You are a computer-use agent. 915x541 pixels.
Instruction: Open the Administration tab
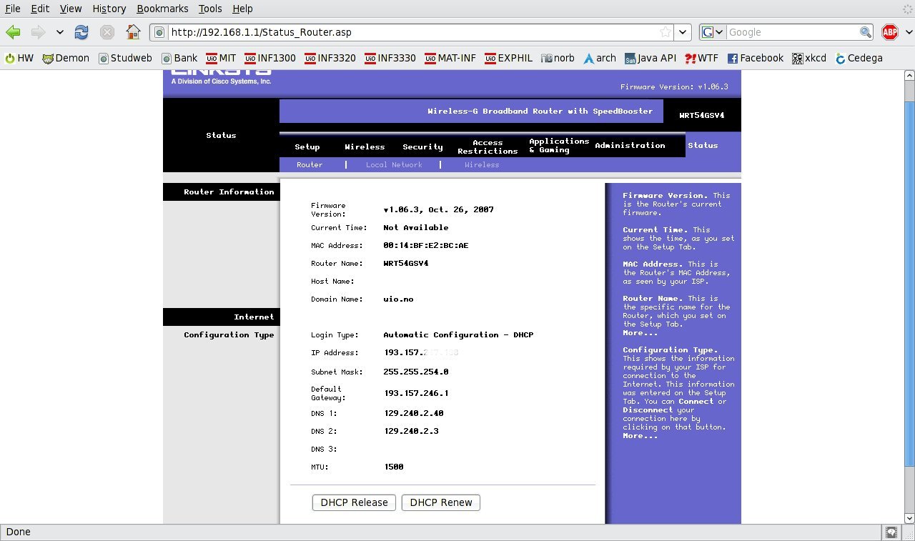coord(630,145)
